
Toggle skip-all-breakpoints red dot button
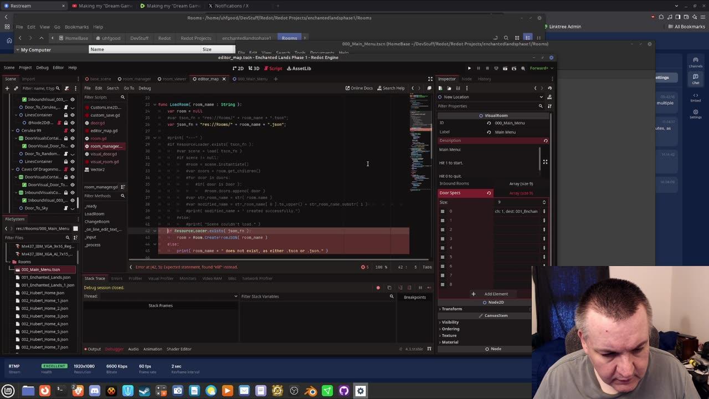tap(378, 288)
